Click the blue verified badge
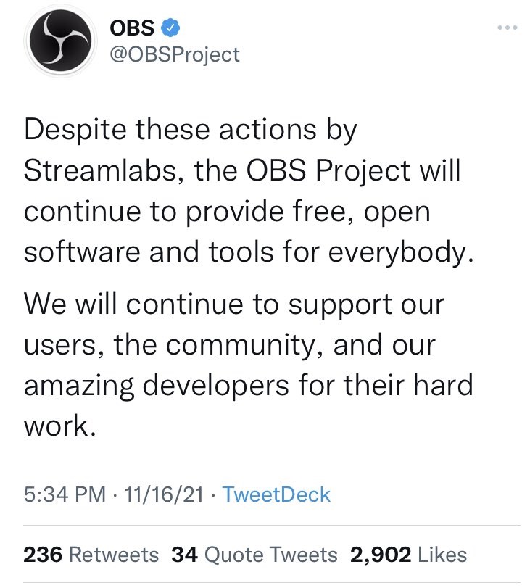 (x=170, y=28)
